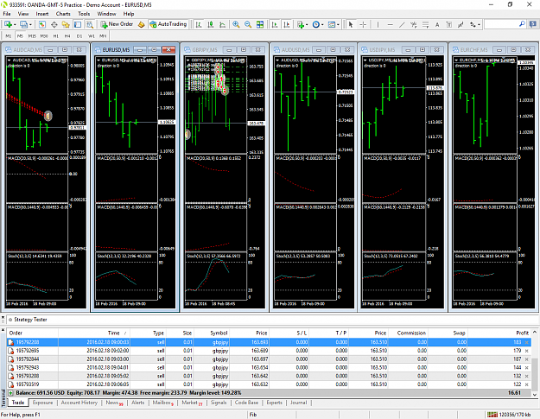
Task: Switch to the D1 timeframe
Action: click(79, 35)
